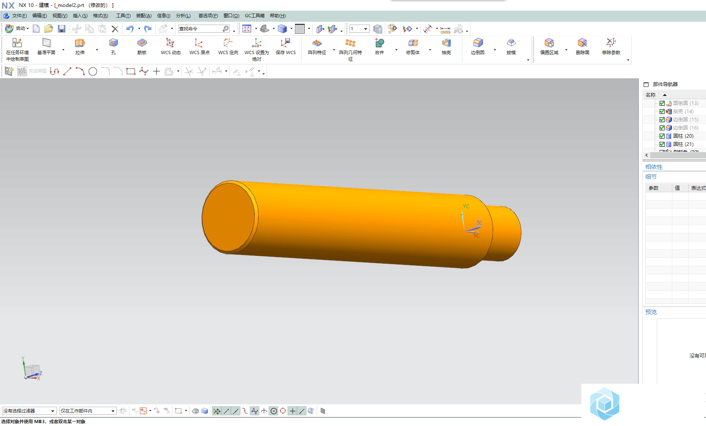
Task: Expand the 拉伸 tool dropdown arrow
Action: [x=97, y=50]
